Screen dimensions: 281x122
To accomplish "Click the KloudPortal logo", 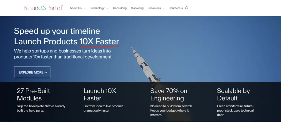I will (x=43, y=8).
